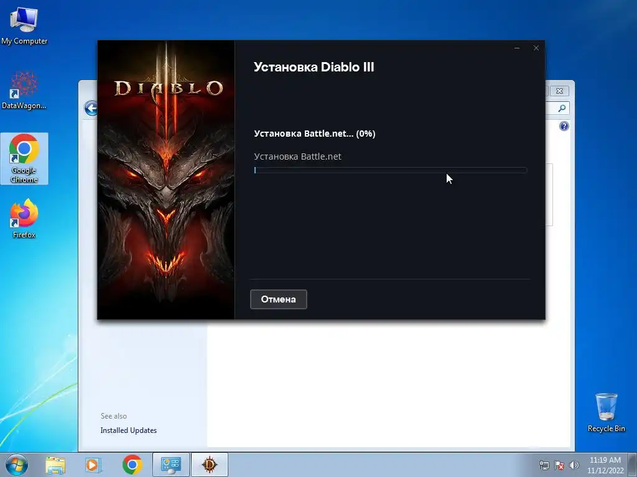Switch to Diablo installer taskbar button
This screenshot has width=637, height=477.
point(210,465)
